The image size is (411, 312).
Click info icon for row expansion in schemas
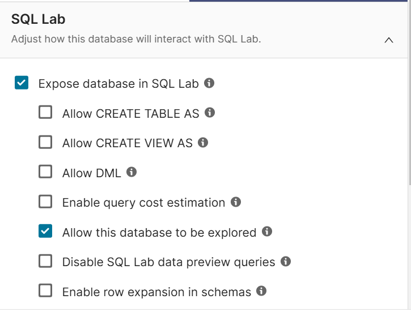[261, 291]
